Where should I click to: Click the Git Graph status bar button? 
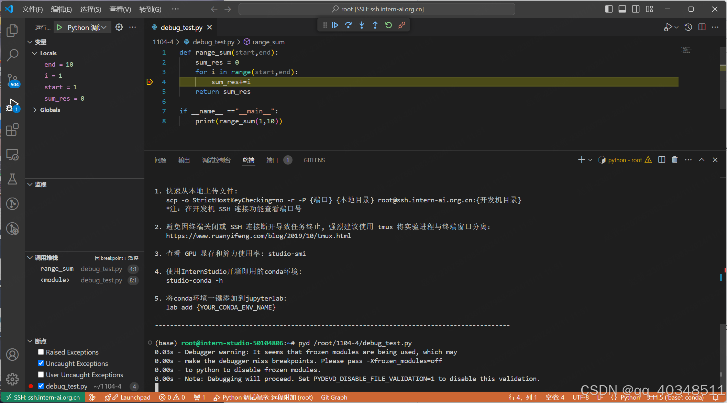tap(334, 398)
